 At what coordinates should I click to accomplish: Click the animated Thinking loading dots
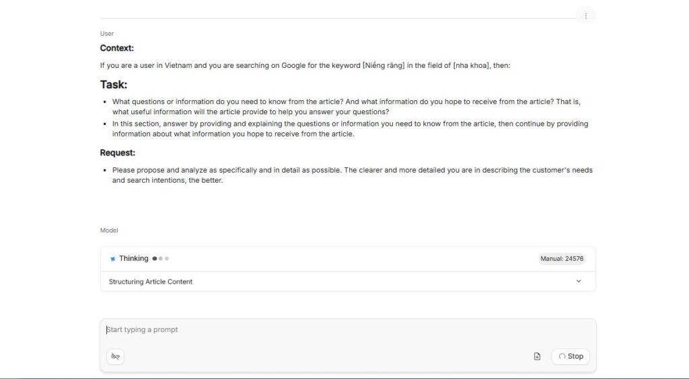click(161, 259)
